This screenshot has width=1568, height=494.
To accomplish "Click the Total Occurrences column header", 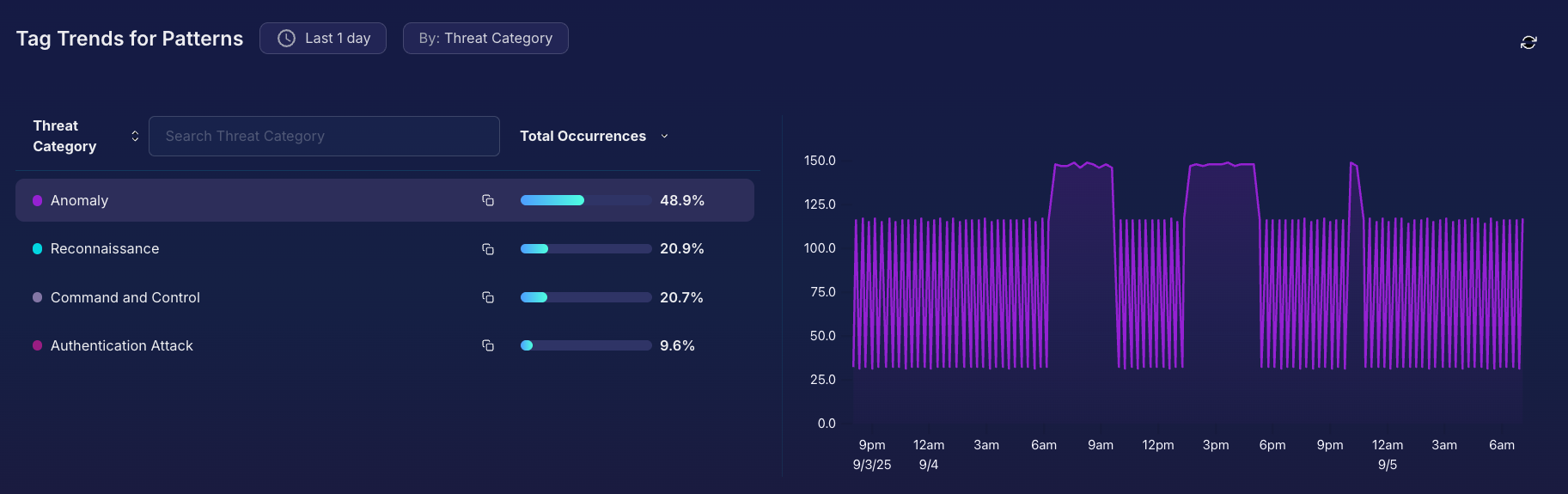I will [583, 137].
